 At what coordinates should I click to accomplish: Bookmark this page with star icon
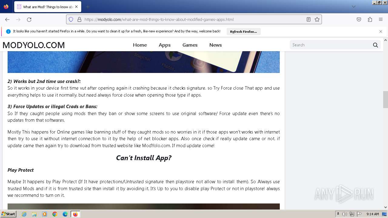(317, 19)
